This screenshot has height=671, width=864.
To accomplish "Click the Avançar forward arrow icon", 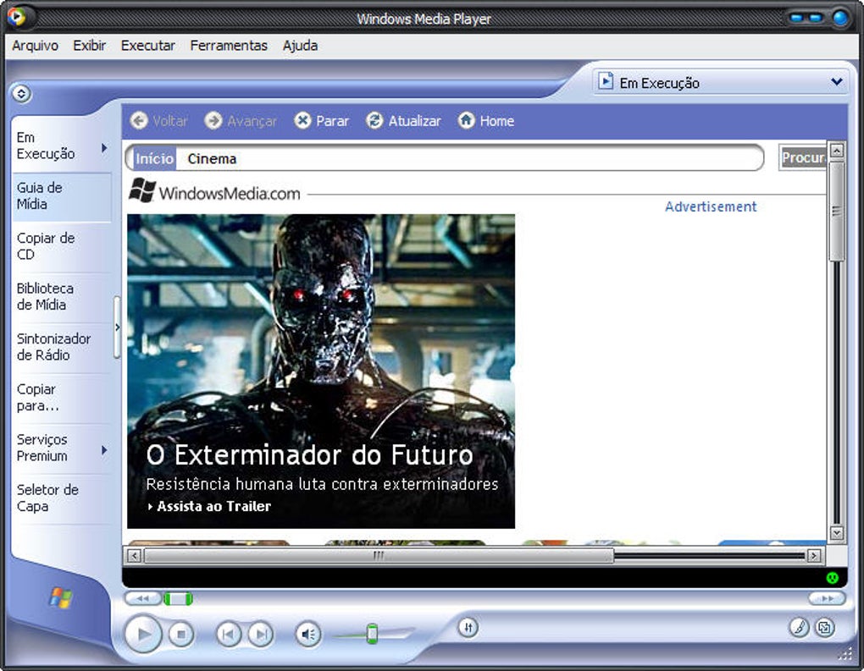I will click(213, 120).
